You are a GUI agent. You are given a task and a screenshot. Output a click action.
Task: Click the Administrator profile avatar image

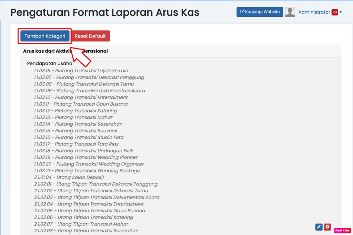coord(290,12)
